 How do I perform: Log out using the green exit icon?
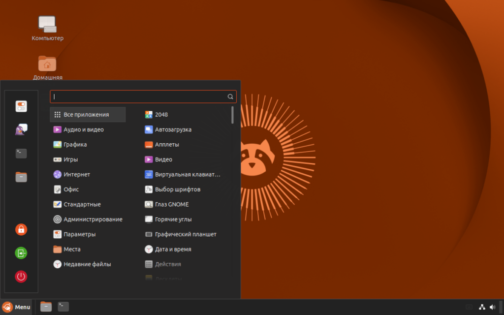click(21, 253)
